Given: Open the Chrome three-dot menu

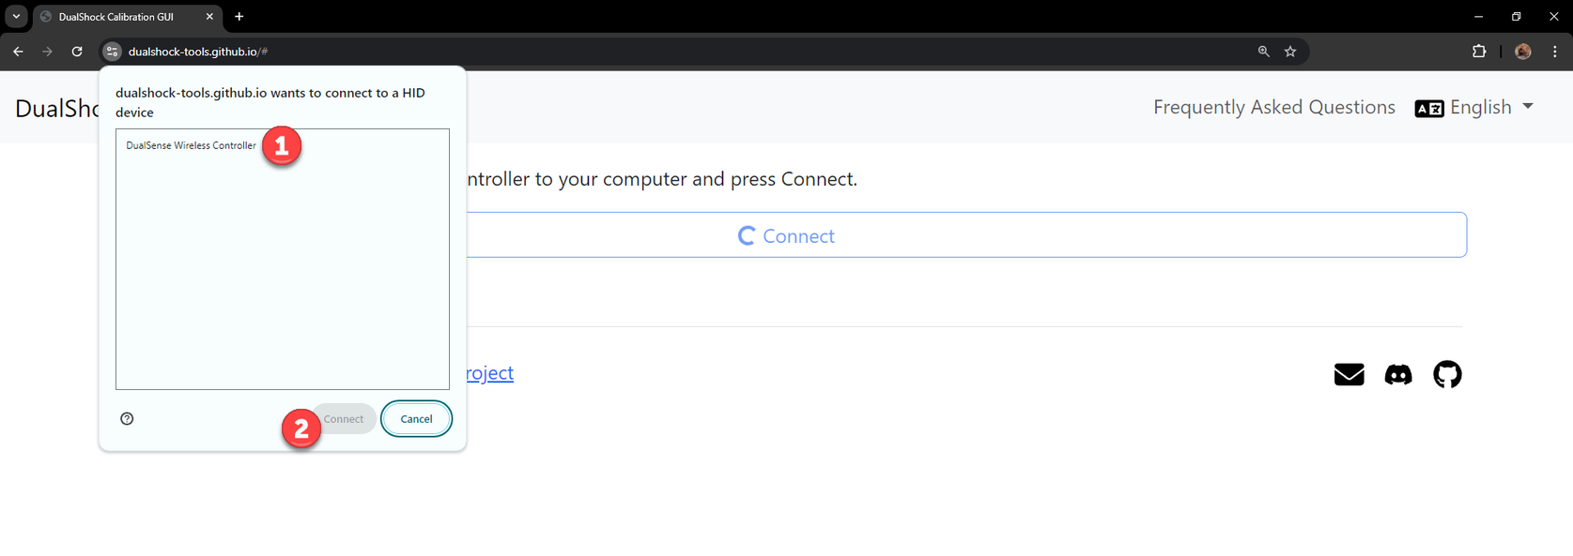Looking at the screenshot, I should point(1555,52).
